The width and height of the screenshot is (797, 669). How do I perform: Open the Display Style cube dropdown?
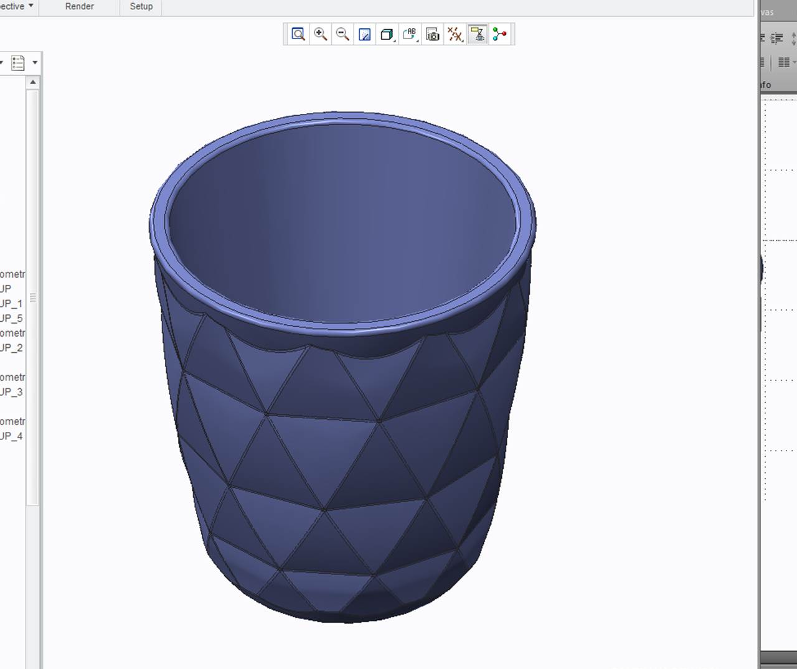(x=387, y=34)
